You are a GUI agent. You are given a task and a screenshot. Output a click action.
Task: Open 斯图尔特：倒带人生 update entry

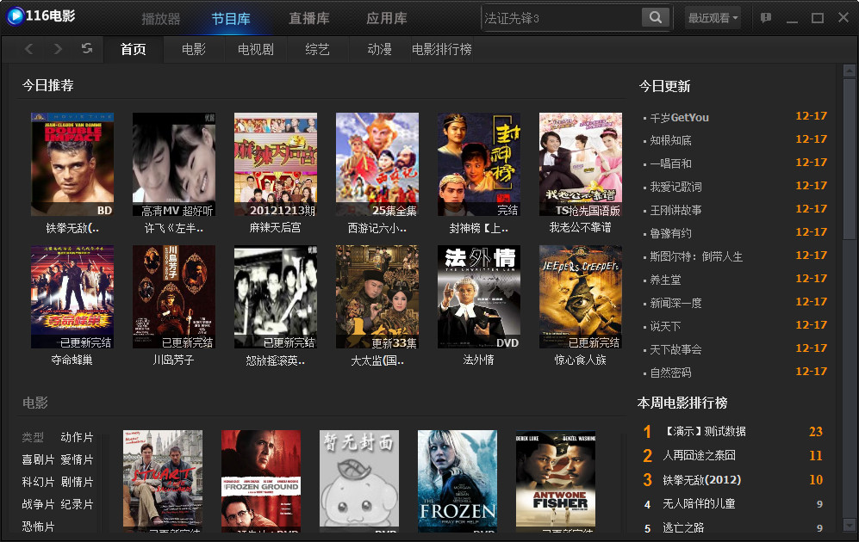[696, 256]
